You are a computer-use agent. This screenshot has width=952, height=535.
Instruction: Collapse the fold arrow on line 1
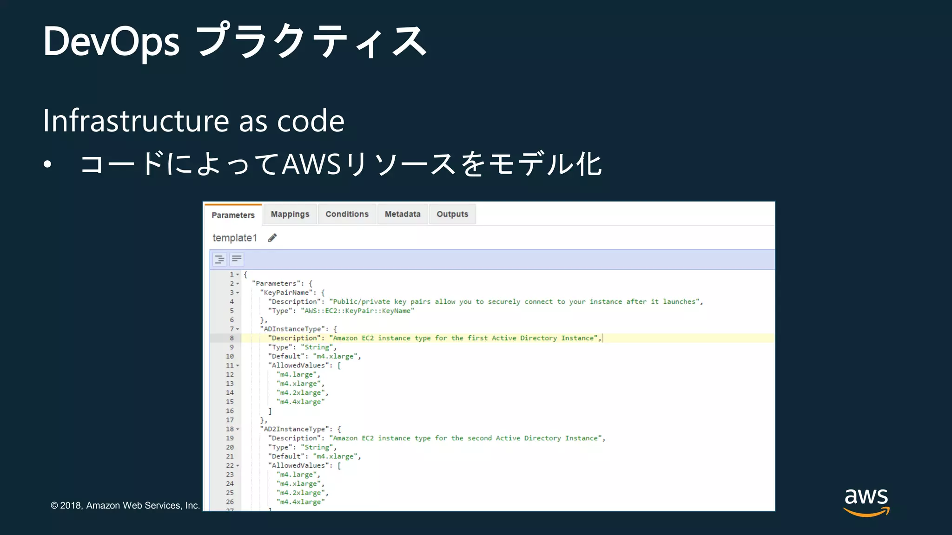[x=238, y=274]
